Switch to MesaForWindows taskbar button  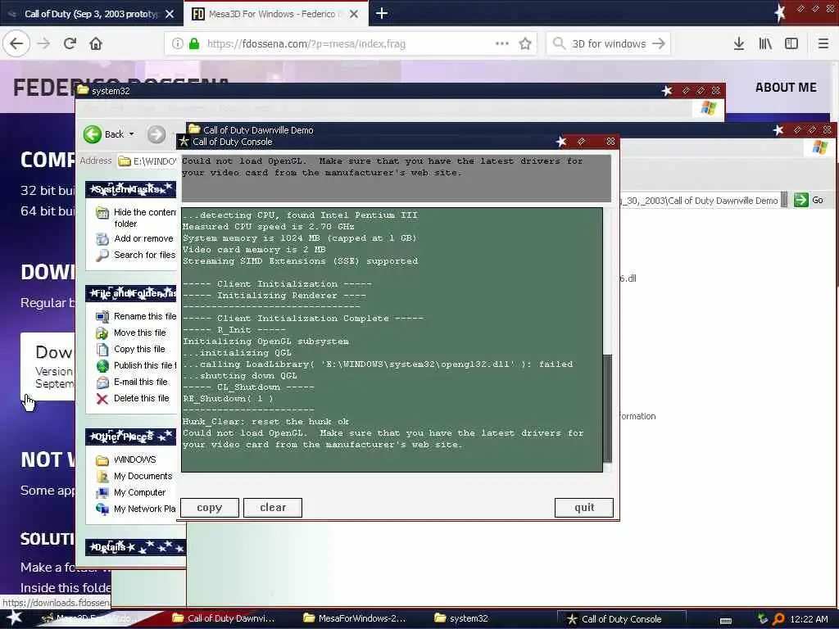tap(354, 618)
